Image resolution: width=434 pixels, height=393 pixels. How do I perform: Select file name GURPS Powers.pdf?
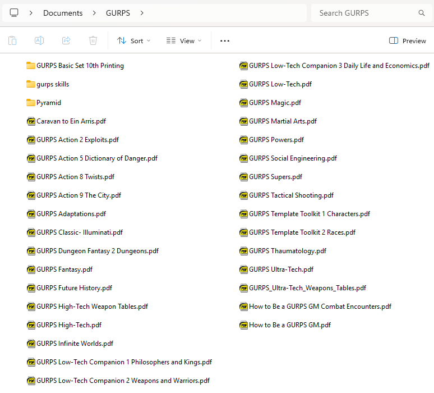click(x=276, y=140)
